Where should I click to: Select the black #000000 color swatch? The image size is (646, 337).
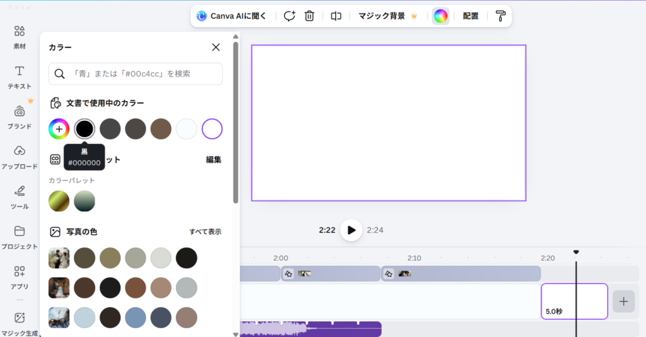point(85,129)
